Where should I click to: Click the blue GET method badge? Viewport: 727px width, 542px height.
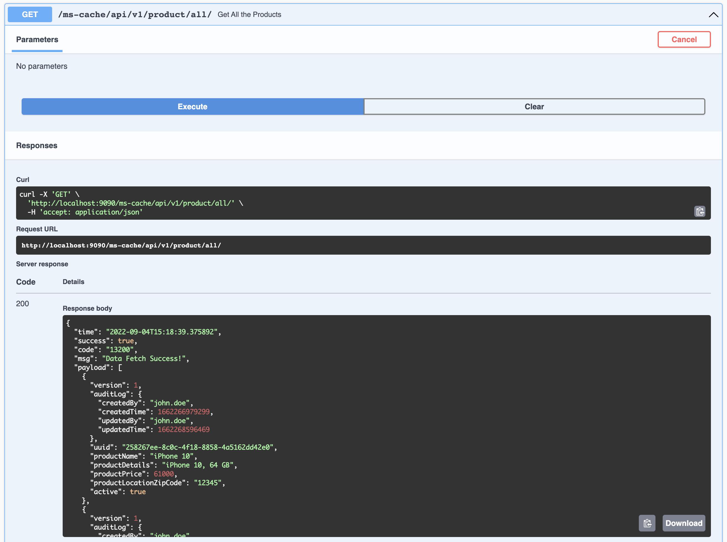[x=30, y=14]
